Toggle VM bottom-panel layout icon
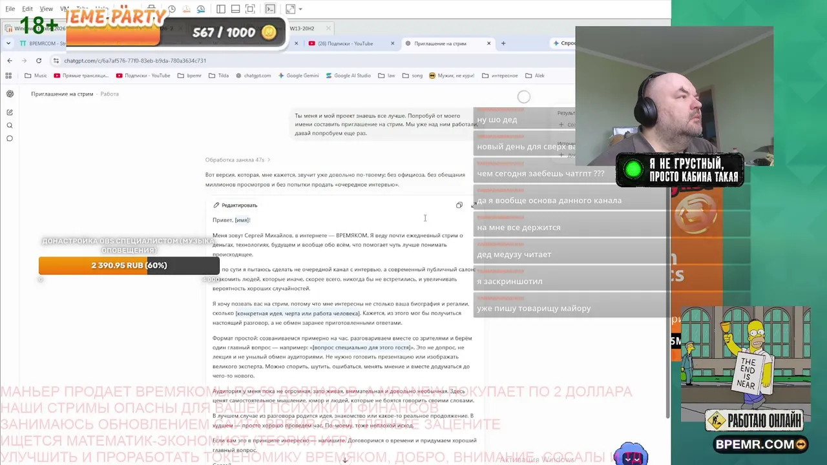The height and width of the screenshot is (465, 827). tap(235, 9)
